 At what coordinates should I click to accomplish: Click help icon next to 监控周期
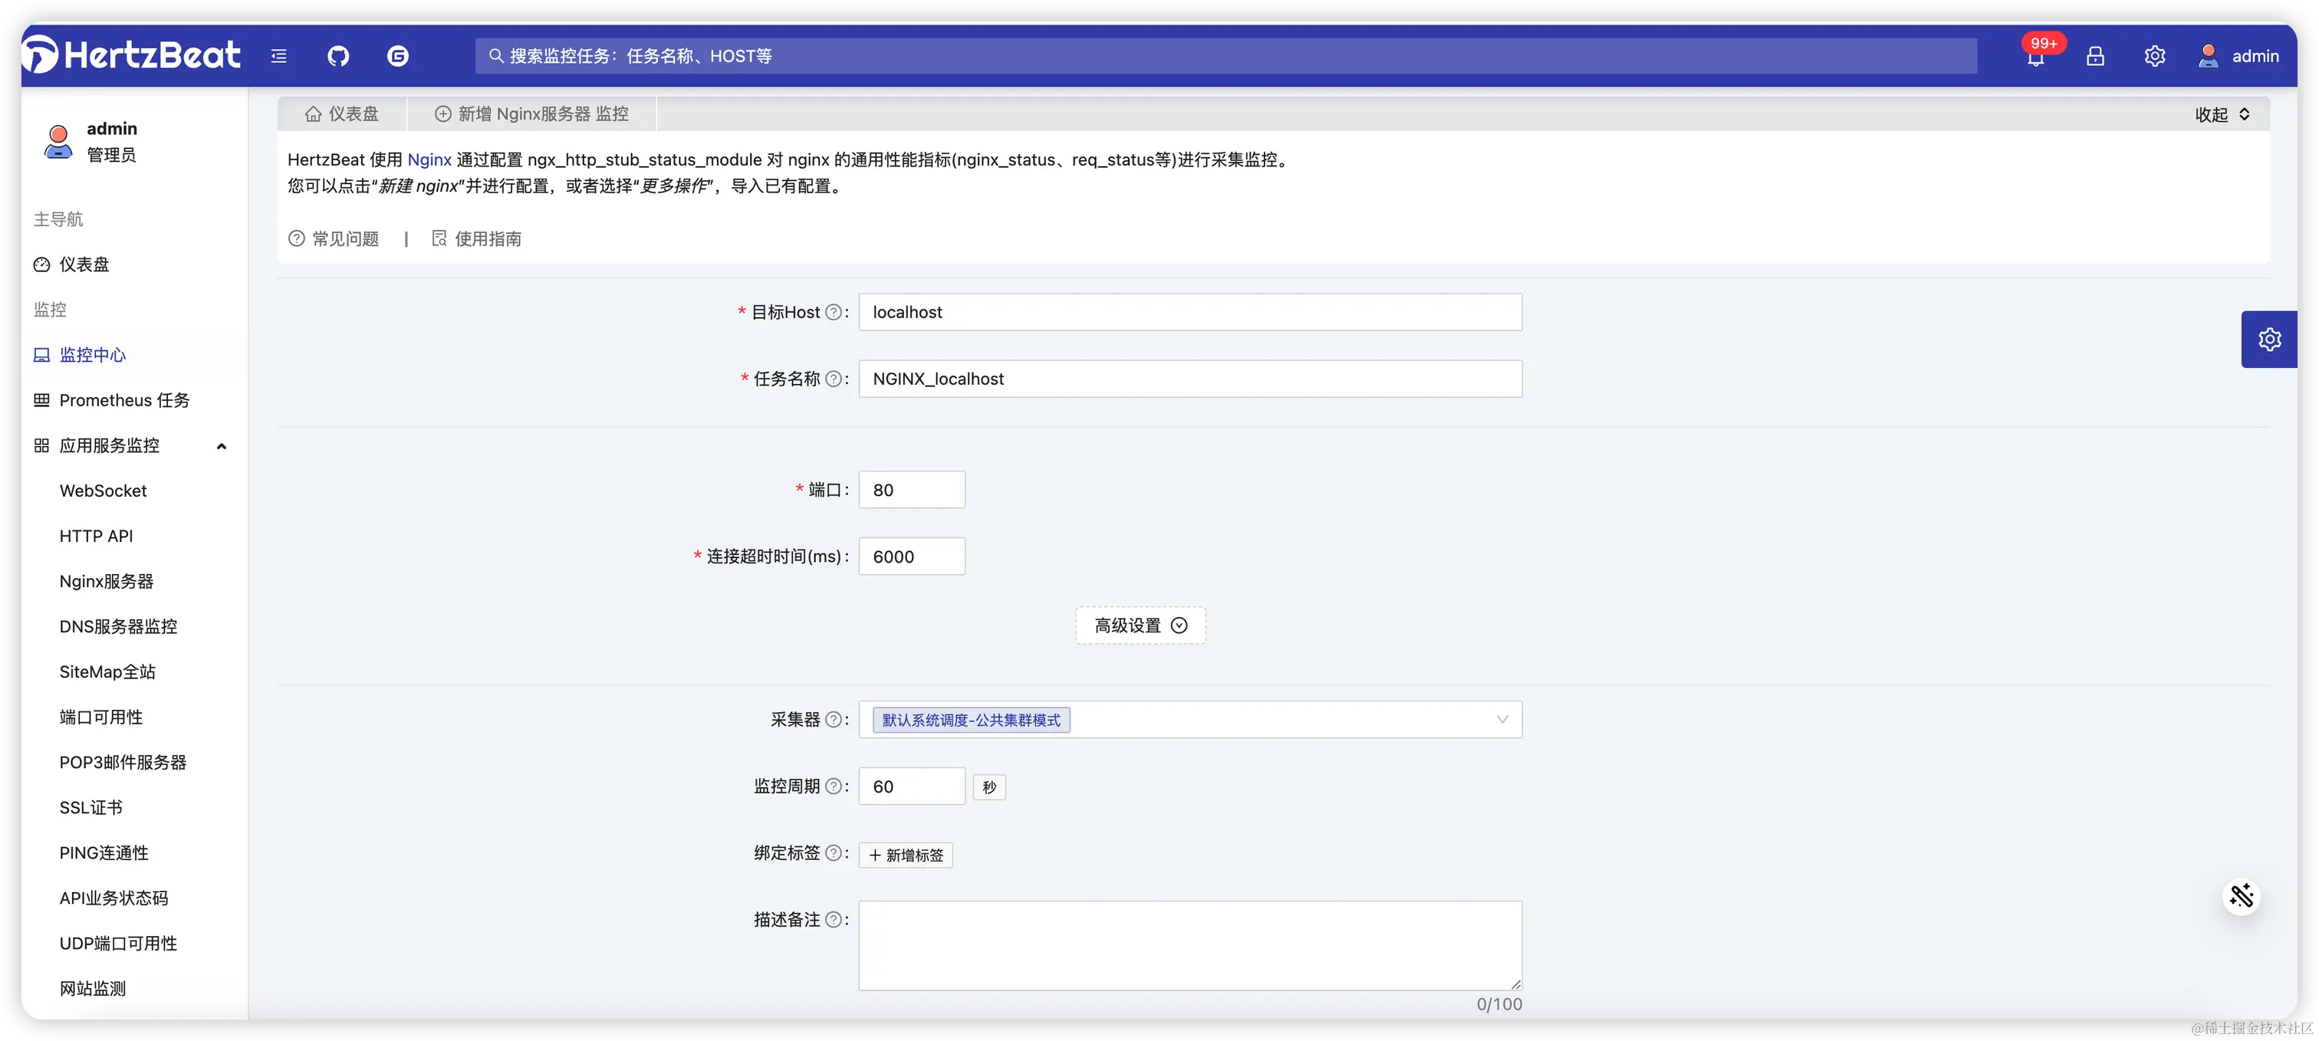tap(834, 786)
